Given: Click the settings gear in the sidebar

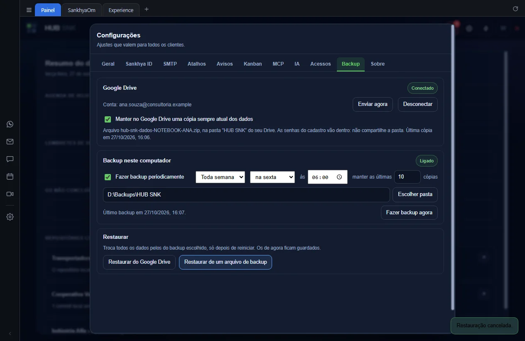Looking at the screenshot, I should 10,217.
